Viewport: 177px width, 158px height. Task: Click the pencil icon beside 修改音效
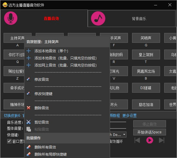28,79
